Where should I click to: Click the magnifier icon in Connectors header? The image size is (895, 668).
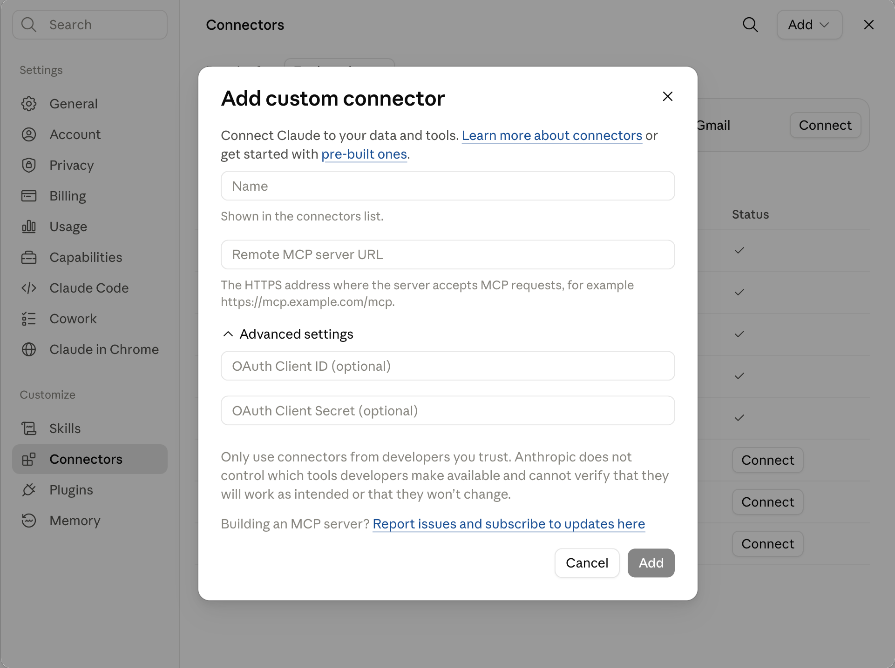(750, 25)
